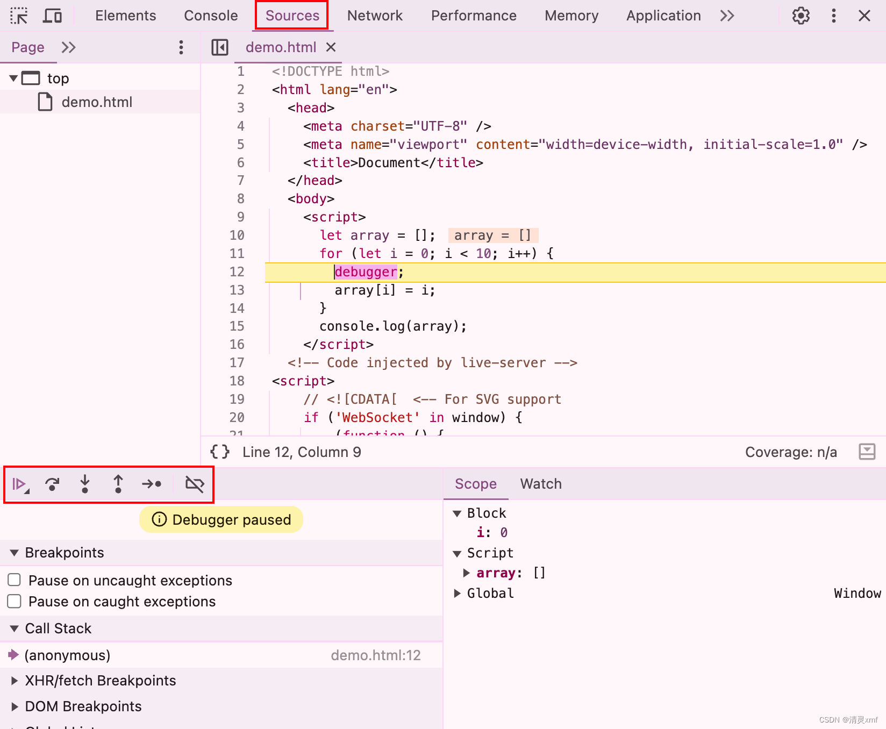This screenshot has width=886, height=729.
Task: Collapse the Block scope
Action: 457,513
